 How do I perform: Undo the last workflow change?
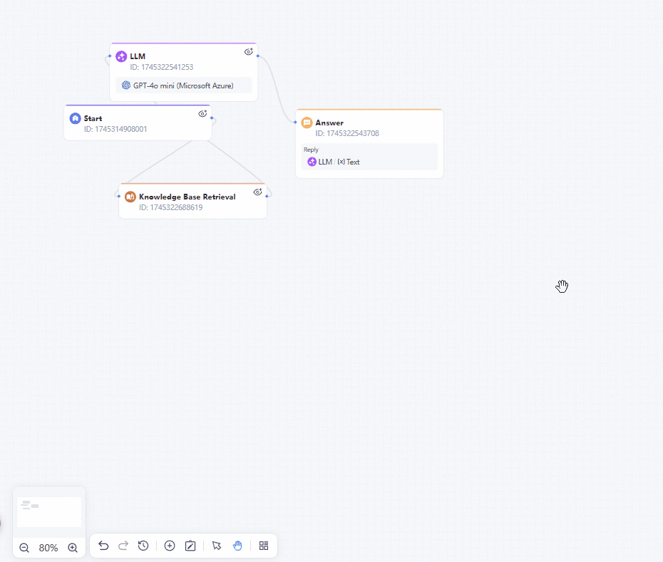click(x=103, y=546)
